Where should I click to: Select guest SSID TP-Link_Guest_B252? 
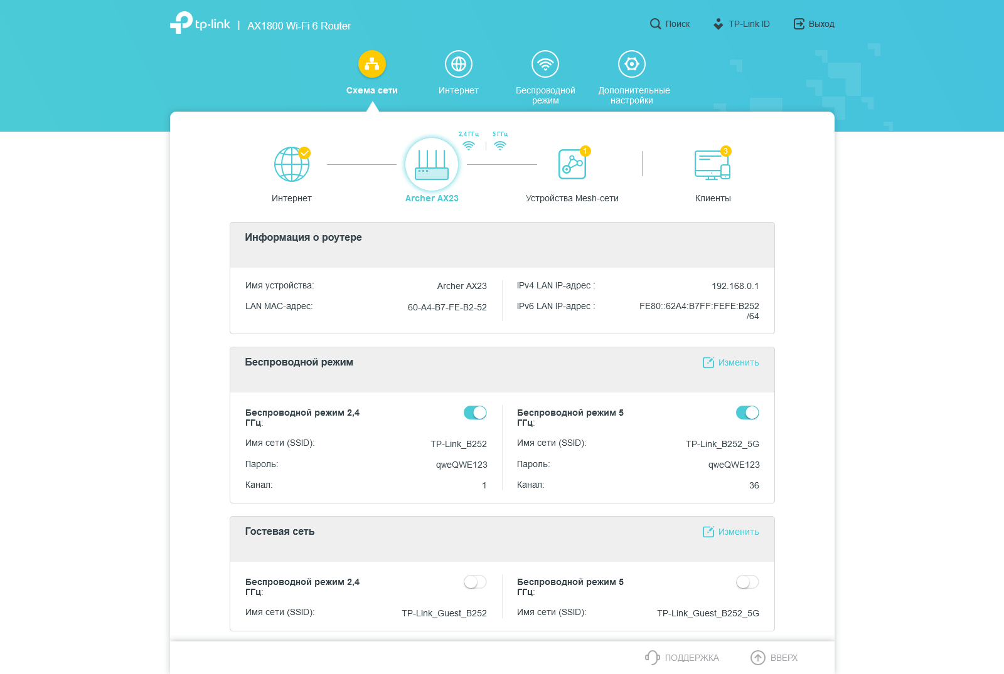coord(444,613)
